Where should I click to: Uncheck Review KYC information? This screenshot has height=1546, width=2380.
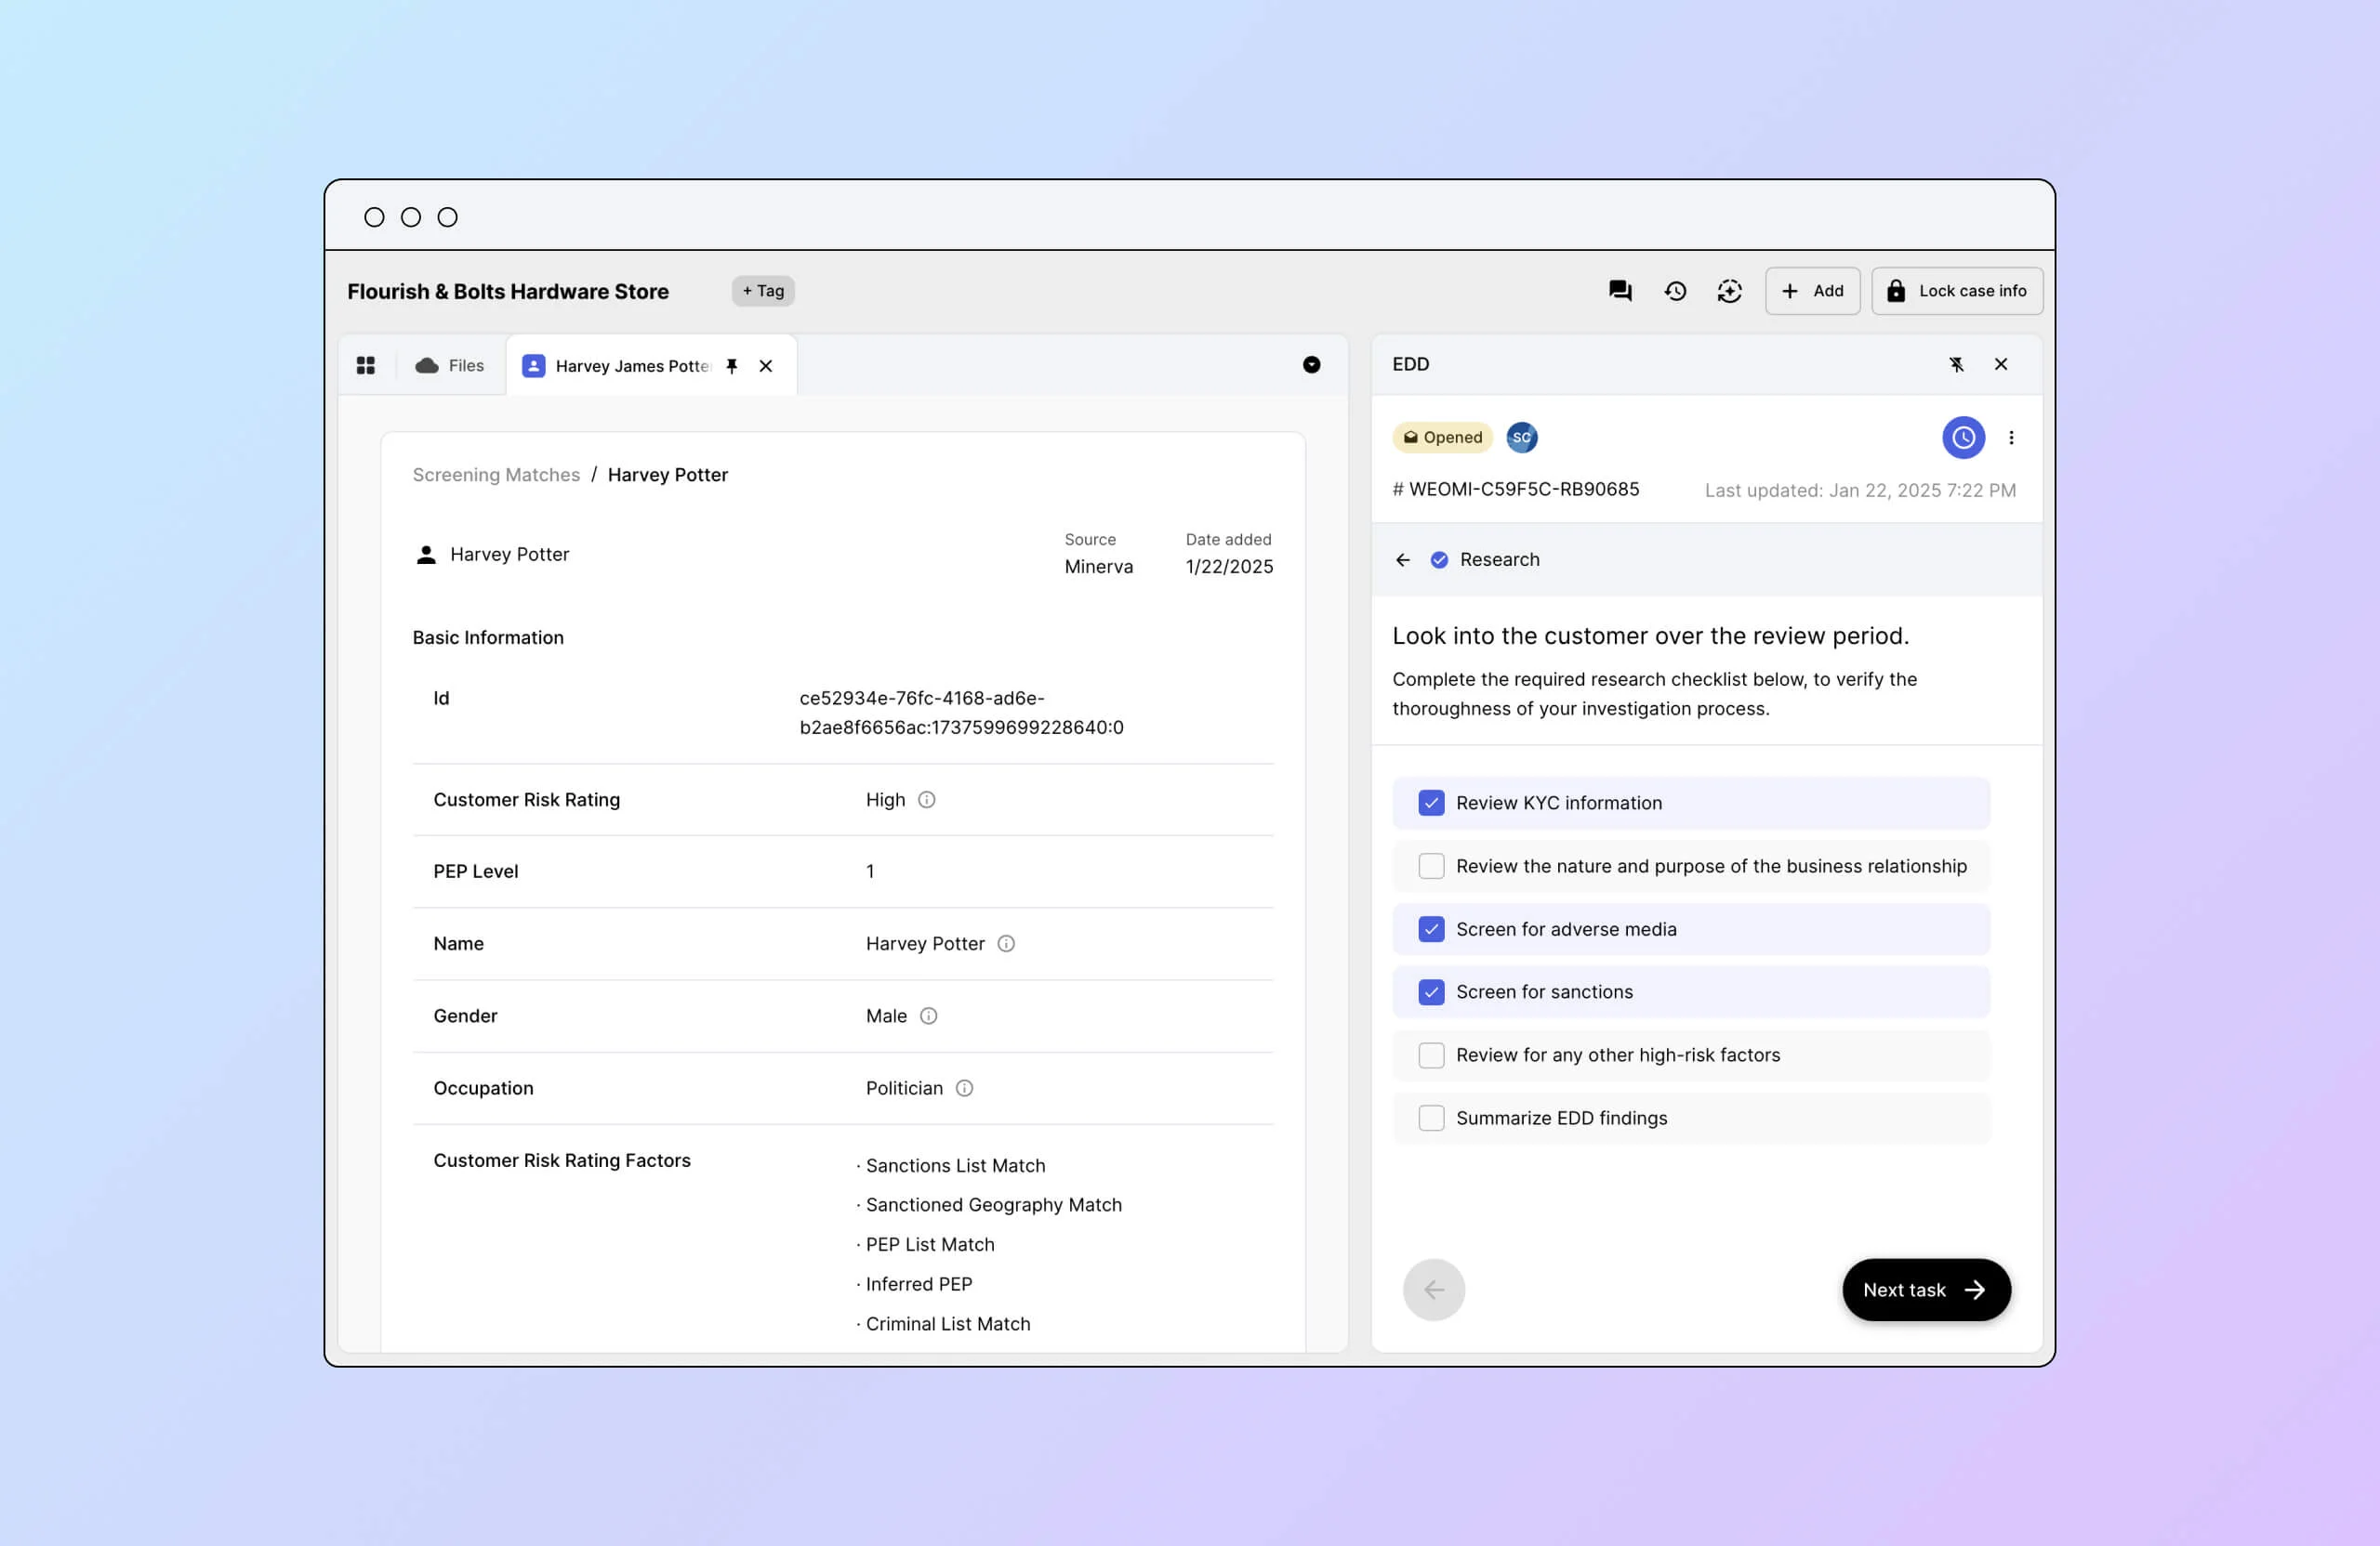point(1431,804)
